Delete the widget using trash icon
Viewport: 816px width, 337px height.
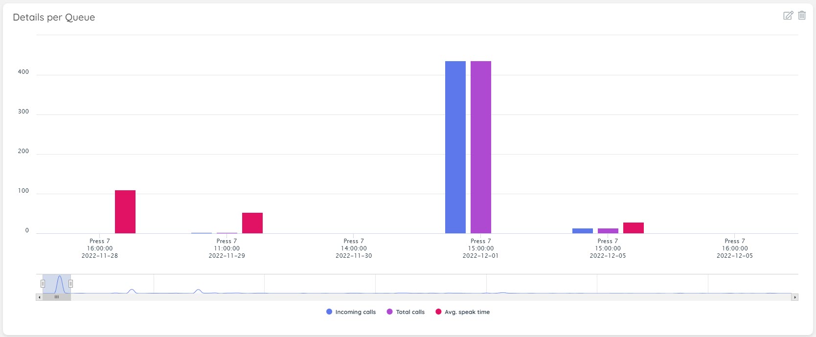pyautogui.click(x=802, y=16)
